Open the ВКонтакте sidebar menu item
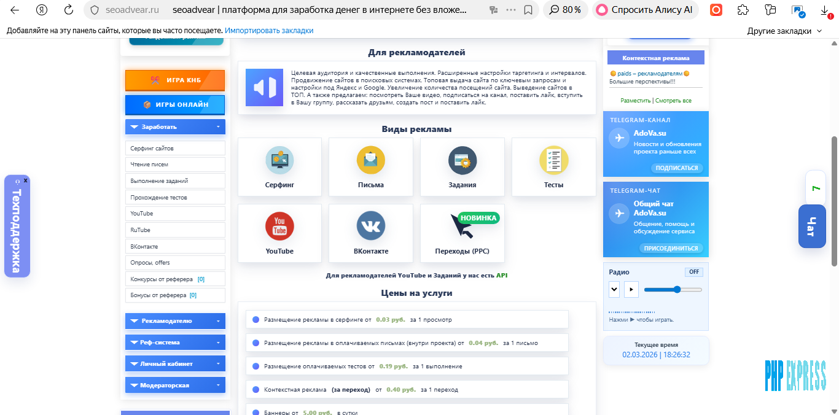839x415 pixels. [175, 247]
